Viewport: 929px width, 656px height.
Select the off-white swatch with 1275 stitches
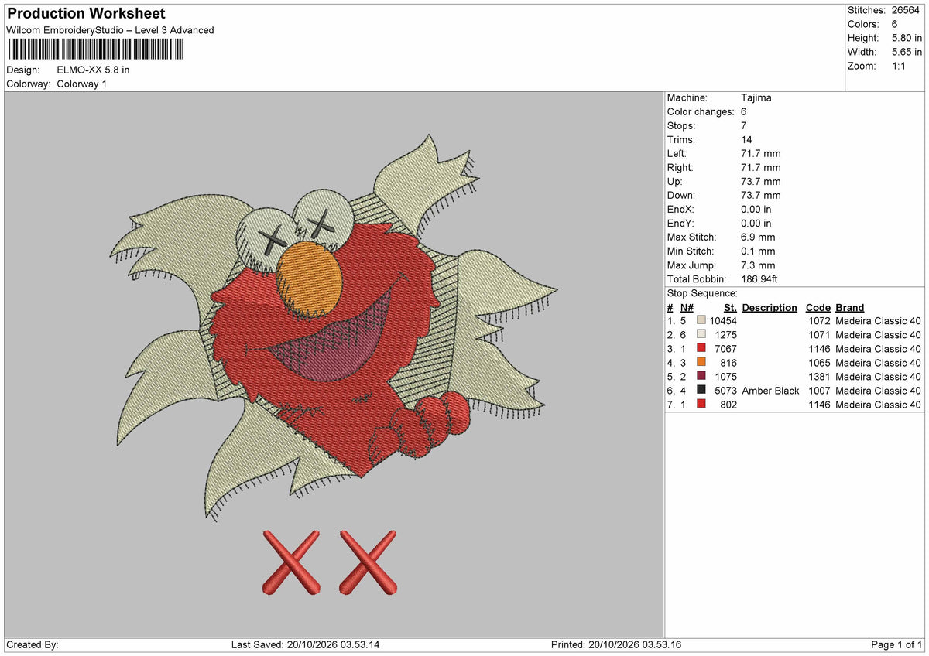click(x=701, y=334)
